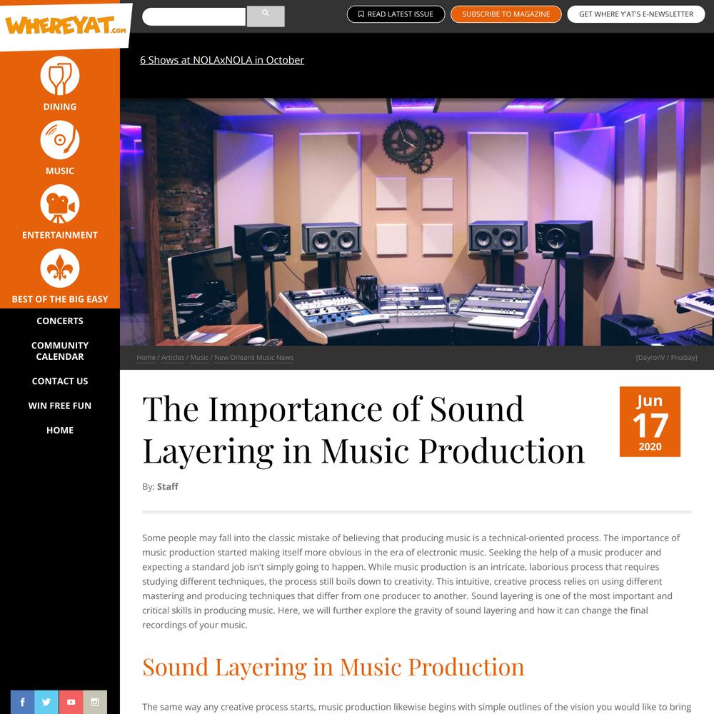The image size is (714, 714).
Task: Open Where Y'at's Instagram icon
Action: [x=95, y=702]
